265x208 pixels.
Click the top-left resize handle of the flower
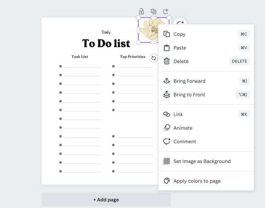(x=138, y=18)
